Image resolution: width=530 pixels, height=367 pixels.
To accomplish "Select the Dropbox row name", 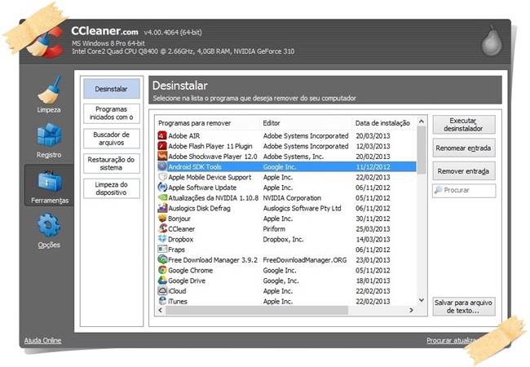I will (x=181, y=239).
